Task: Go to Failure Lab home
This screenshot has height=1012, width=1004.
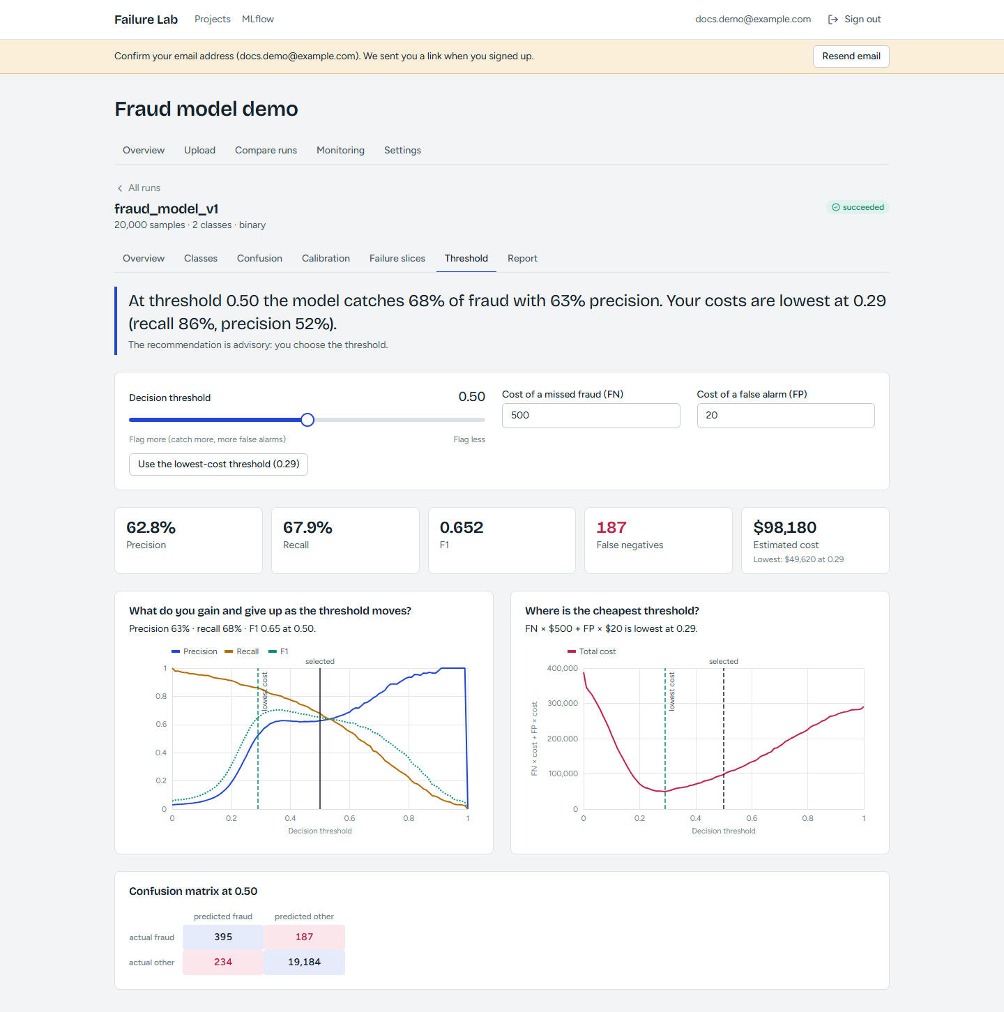Action: [x=146, y=20]
